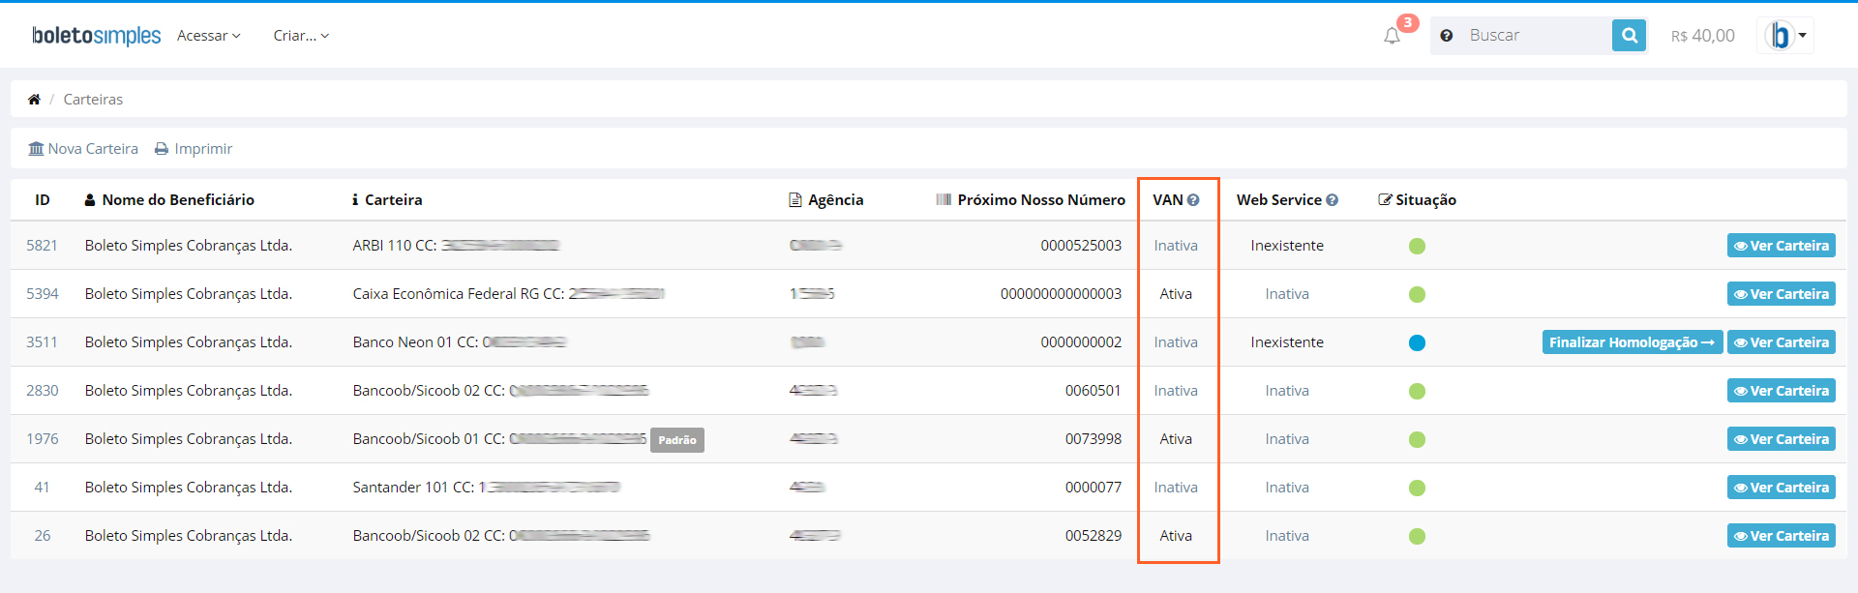The width and height of the screenshot is (1858, 593).
Task: Click Banco Neon 01 carteira cell
Action: coord(459,342)
